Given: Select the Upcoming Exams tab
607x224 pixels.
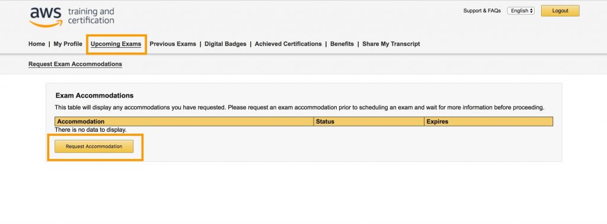Looking at the screenshot, I should (x=116, y=44).
